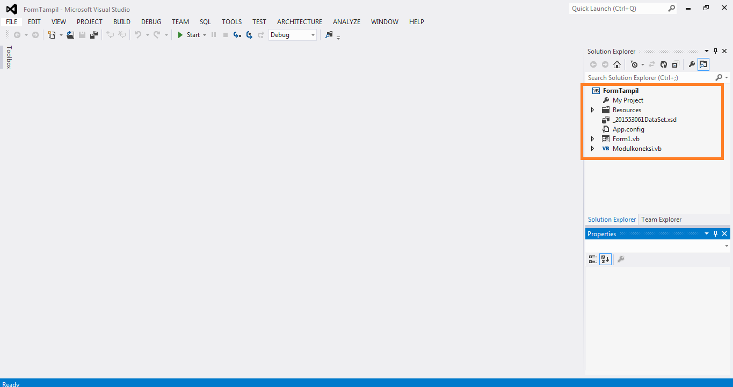Switch to Alphabetical sorting in Properties panel

pyautogui.click(x=605, y=259)
